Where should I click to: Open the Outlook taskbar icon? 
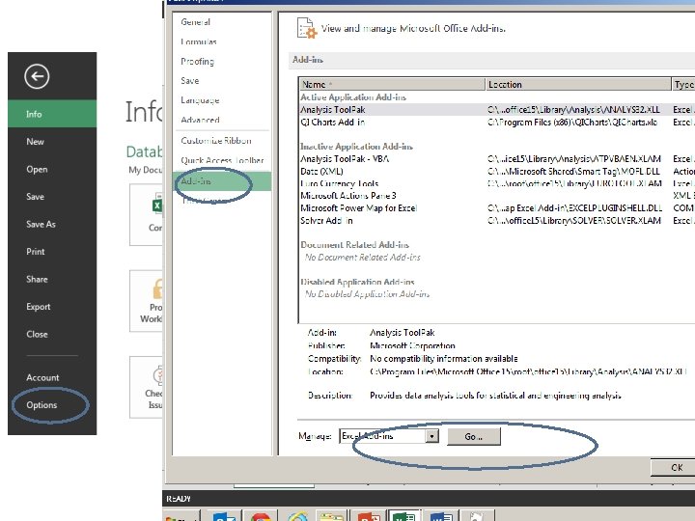(224, 515)
